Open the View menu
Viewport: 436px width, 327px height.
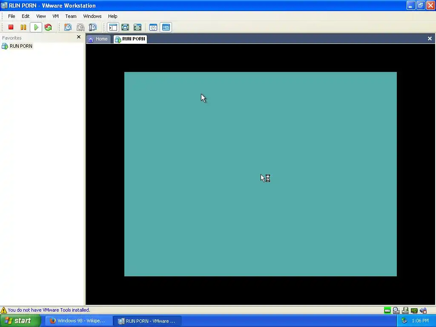point(41,16)
